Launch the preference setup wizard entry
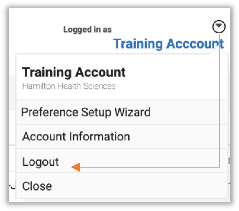The height and width of the screenshot is (211, 239). pyautogui.click(x=86, y=112)
